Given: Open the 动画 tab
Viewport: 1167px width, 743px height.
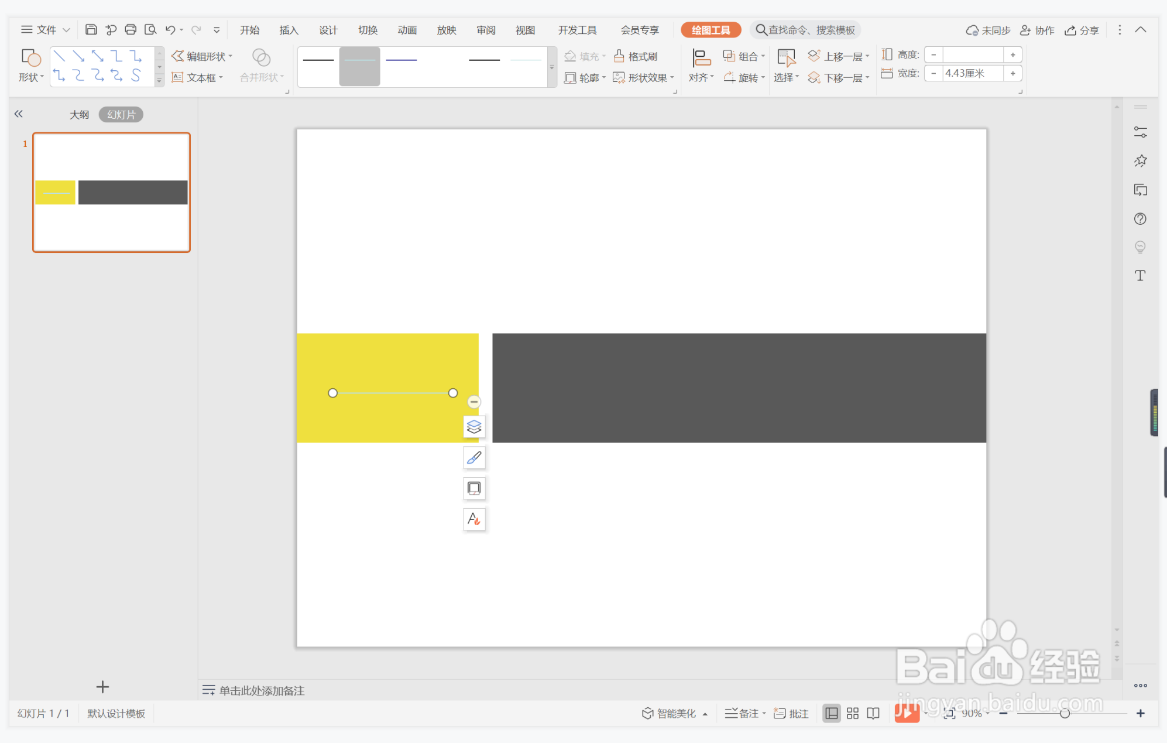Looking at the screenshot, I should click(407, 30).
